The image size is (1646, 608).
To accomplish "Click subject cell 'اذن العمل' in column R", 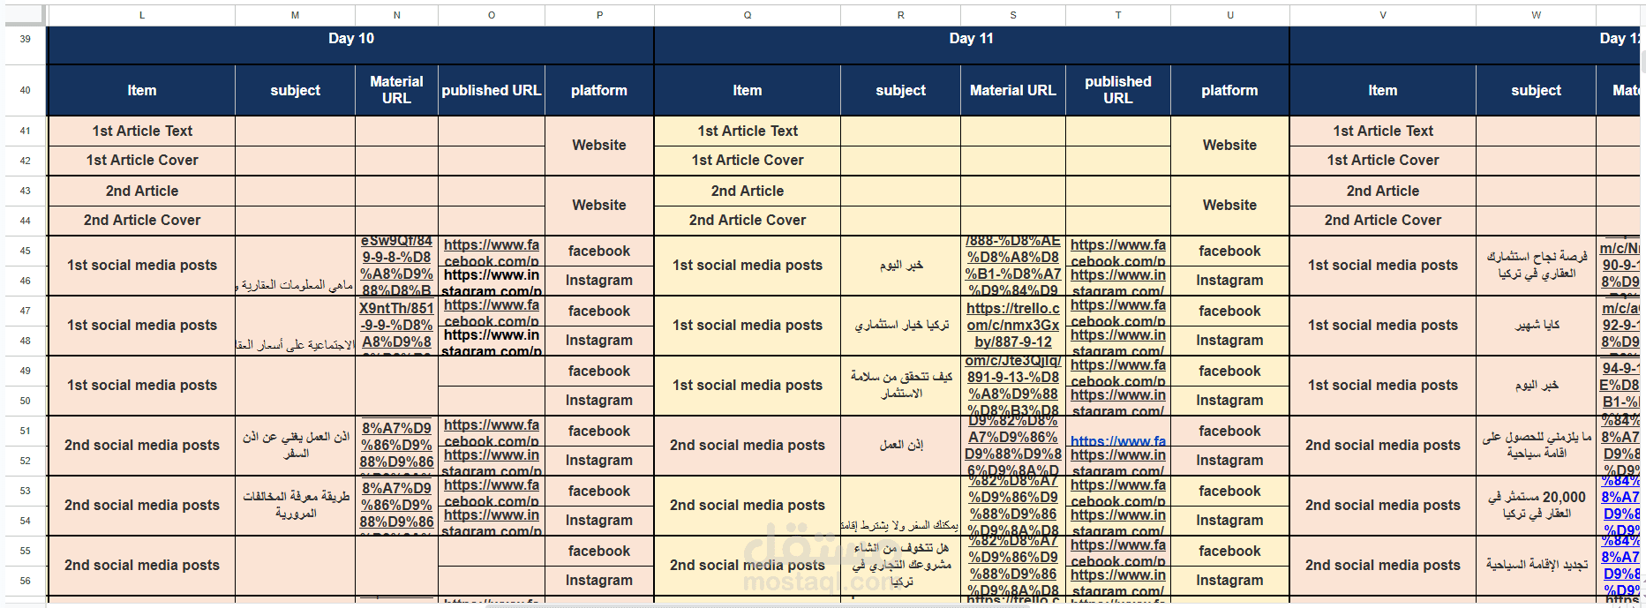I will click(900, 446).
